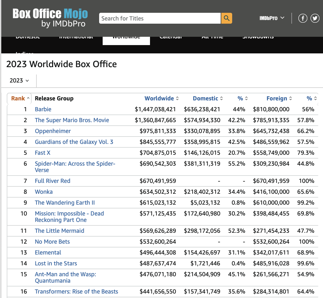Open the Oppenheimer release page

point(53,131)
